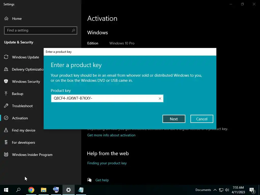This screenshot has height=195, width=260.
Task: Click the network icon in system tray
Action: (221, 190)
